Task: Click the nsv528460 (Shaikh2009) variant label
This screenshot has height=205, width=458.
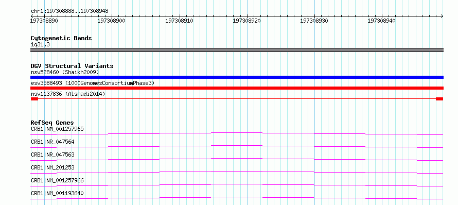Action: pos(65,72)
